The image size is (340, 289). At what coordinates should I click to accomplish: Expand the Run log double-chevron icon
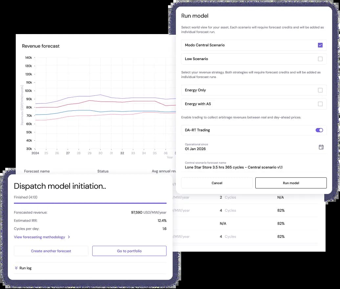coord(16,268)
